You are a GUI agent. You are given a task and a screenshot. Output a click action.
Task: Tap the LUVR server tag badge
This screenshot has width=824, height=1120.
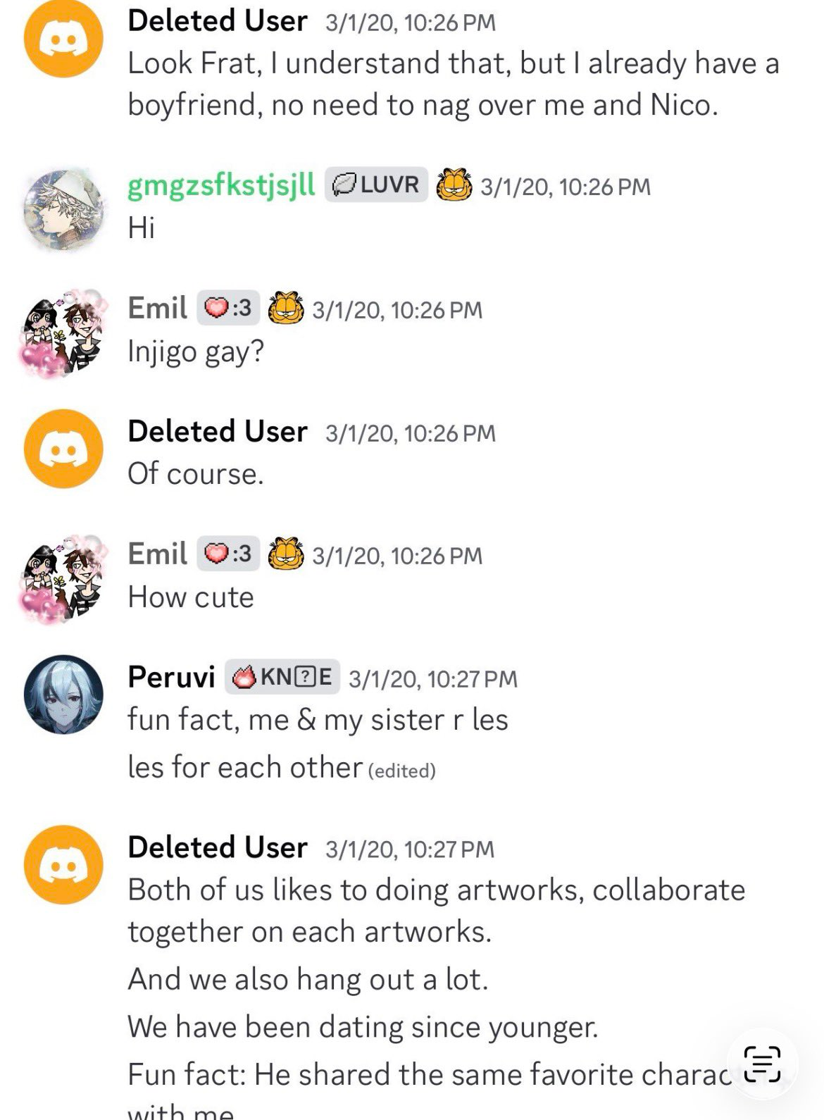pos(376,185)
